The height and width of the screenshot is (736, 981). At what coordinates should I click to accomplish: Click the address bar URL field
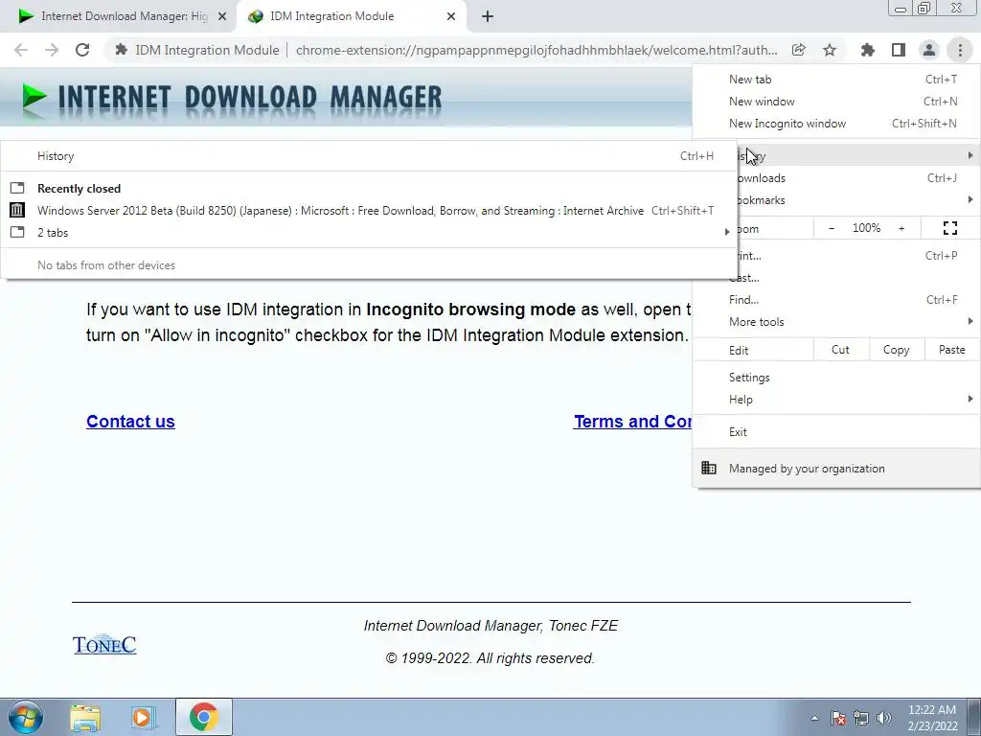click(536, 50)
